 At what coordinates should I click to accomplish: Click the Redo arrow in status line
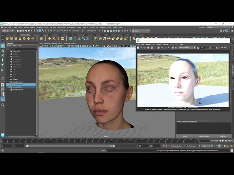tap(29, 31)
